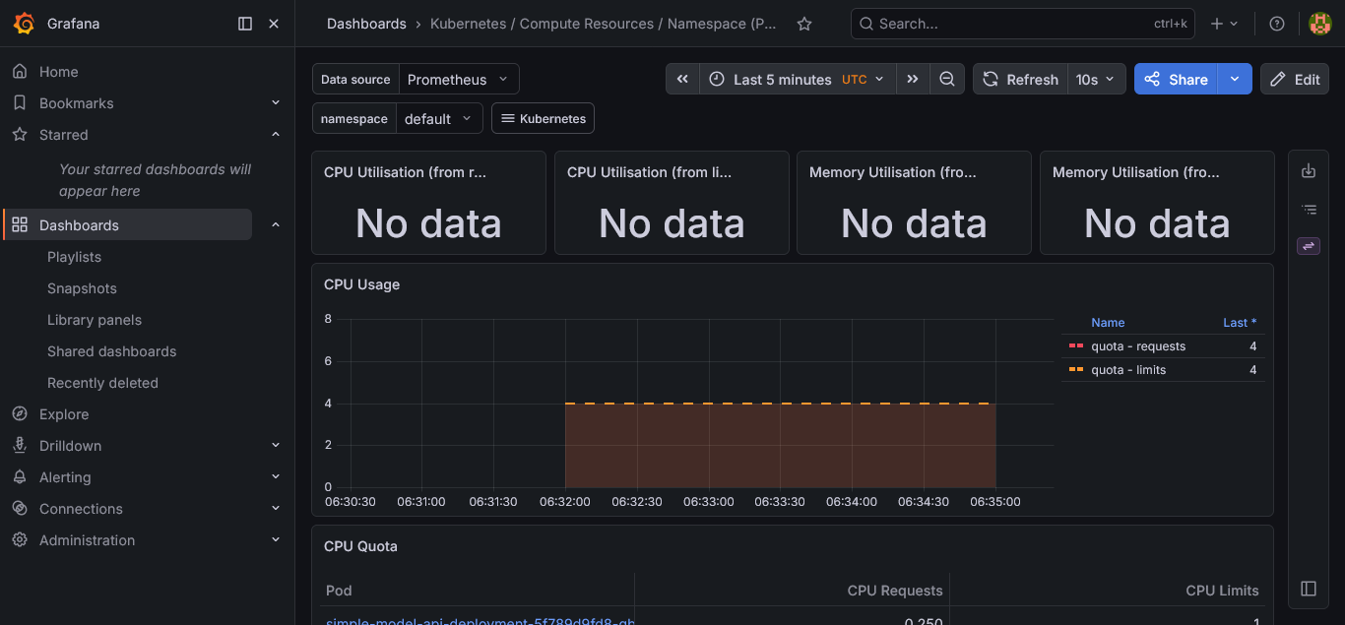Click the Connections icon
The image size is (1345, 625).
coord(20,509)
